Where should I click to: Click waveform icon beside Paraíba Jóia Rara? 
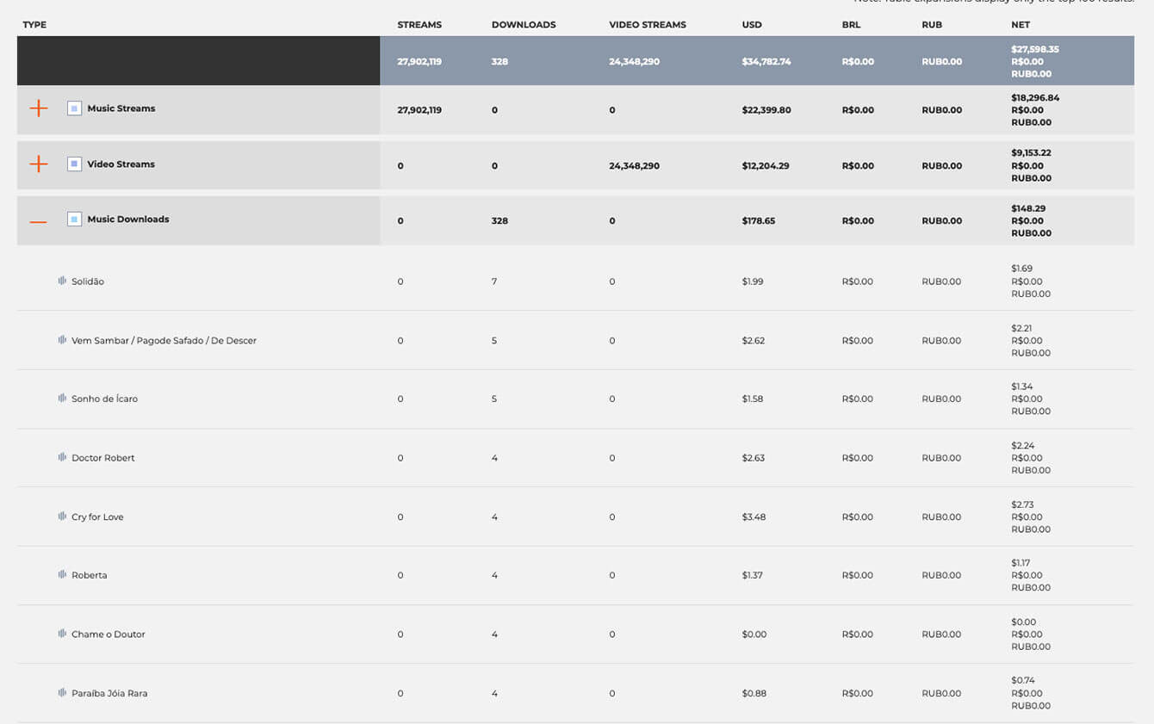(x=62, y=693)
